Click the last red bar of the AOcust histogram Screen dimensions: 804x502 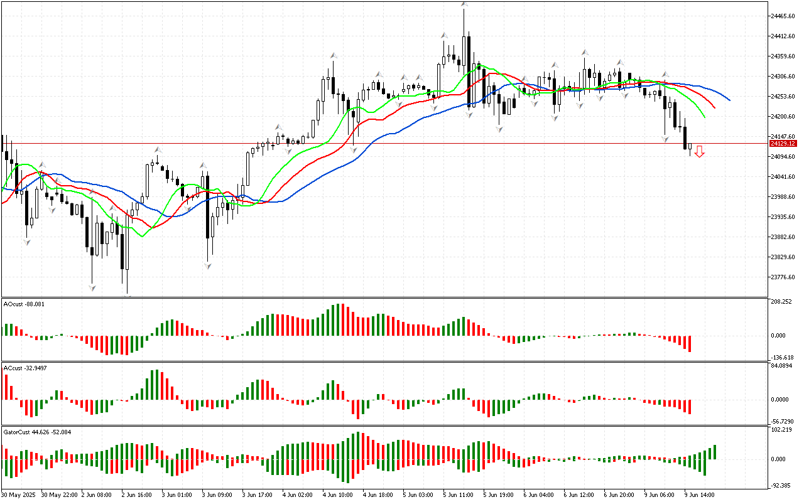tap(690, 343)
